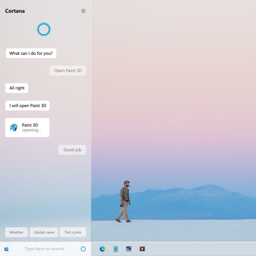Click the Paint 3D palette icon
The image size is (256, 256).
point(14,127)
